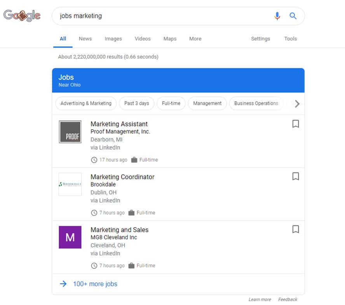Open the Tools options
The width and height of the screenshot is (345, 305).
click(291, 39)
